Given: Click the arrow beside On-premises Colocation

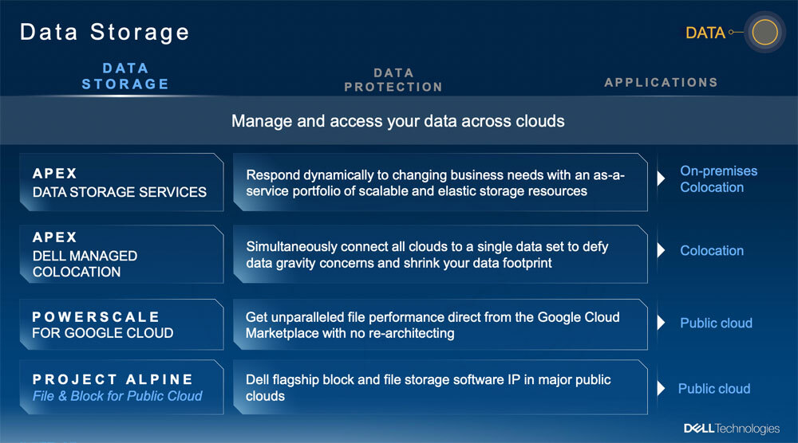Looking at the screenshot, I should [661, 178].
